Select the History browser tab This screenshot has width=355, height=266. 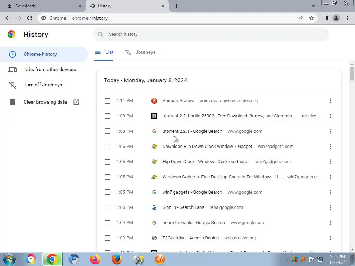coord(127,6)
